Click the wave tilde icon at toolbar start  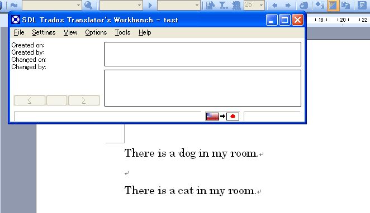click(x=14, y=5)
